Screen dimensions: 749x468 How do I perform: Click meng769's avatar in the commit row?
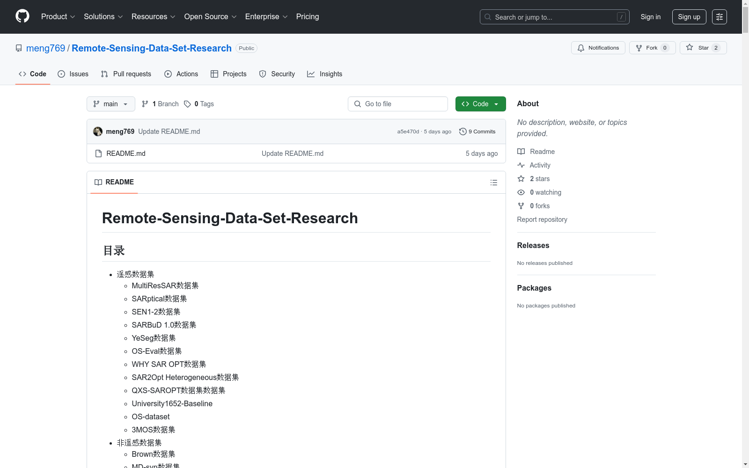tap(98, 132)
